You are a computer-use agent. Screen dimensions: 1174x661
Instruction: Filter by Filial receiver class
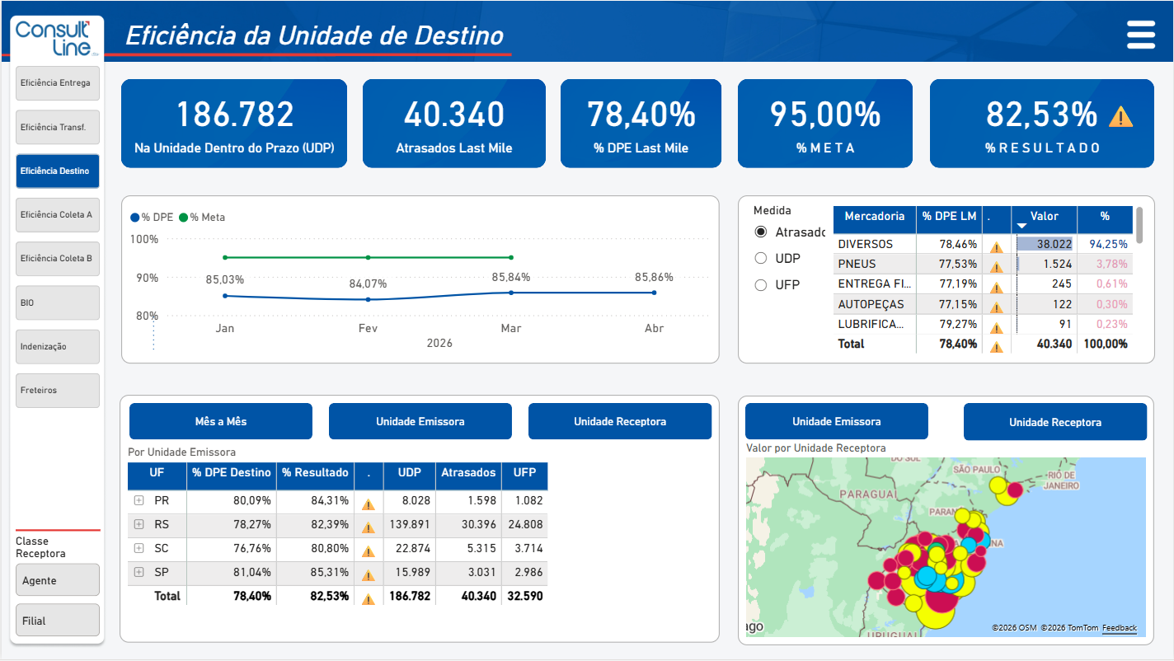58,621
